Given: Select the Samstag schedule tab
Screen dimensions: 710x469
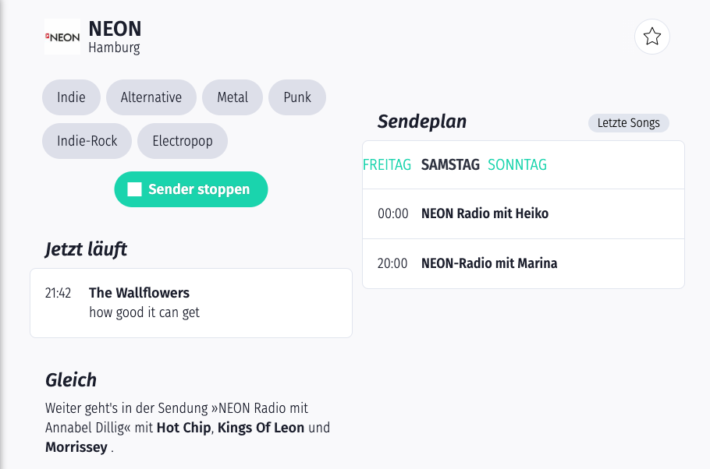Looking at the screenshot, I should click(450, 164).
